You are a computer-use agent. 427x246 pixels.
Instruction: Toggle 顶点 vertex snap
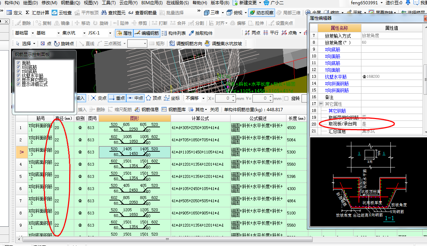click(x=153, y=98)
